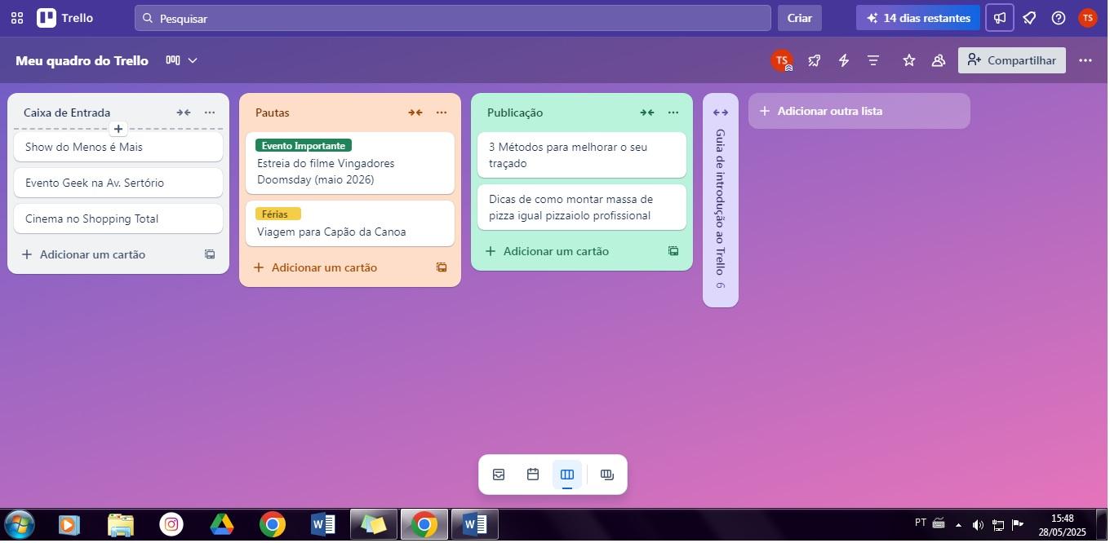This screenshot has width=1110, height=543.
Task: Open notifications icon in top bar
Action: coord(1029,18)
